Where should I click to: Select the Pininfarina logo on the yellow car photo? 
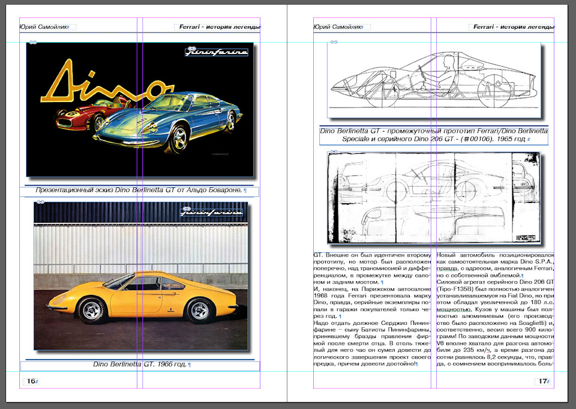pyautogui.click(x=212, y=212)
